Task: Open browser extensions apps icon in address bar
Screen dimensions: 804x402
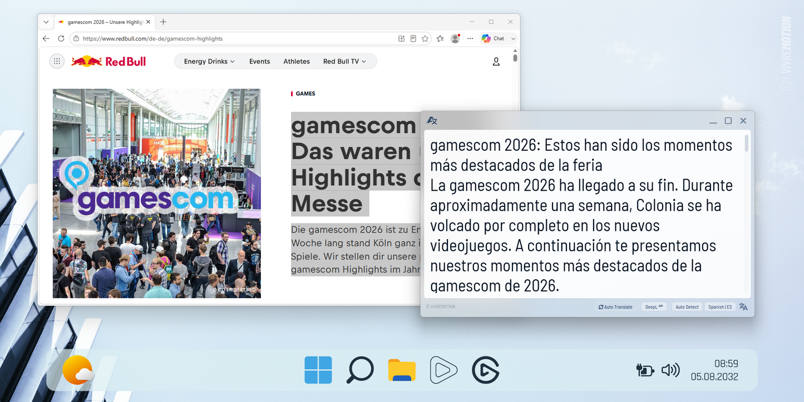Action: click(x=401, y=38)
